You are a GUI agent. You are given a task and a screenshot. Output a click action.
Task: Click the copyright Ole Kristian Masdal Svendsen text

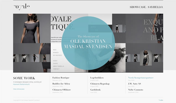(x=27, y=100)
